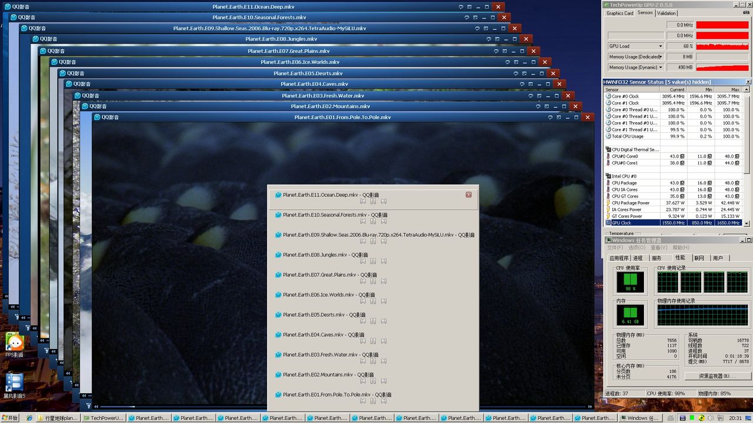This screenshot has width=753, height=423.
Task: Skip to next on E10.Seasonal.Forests entry
Action: [384, 221]
